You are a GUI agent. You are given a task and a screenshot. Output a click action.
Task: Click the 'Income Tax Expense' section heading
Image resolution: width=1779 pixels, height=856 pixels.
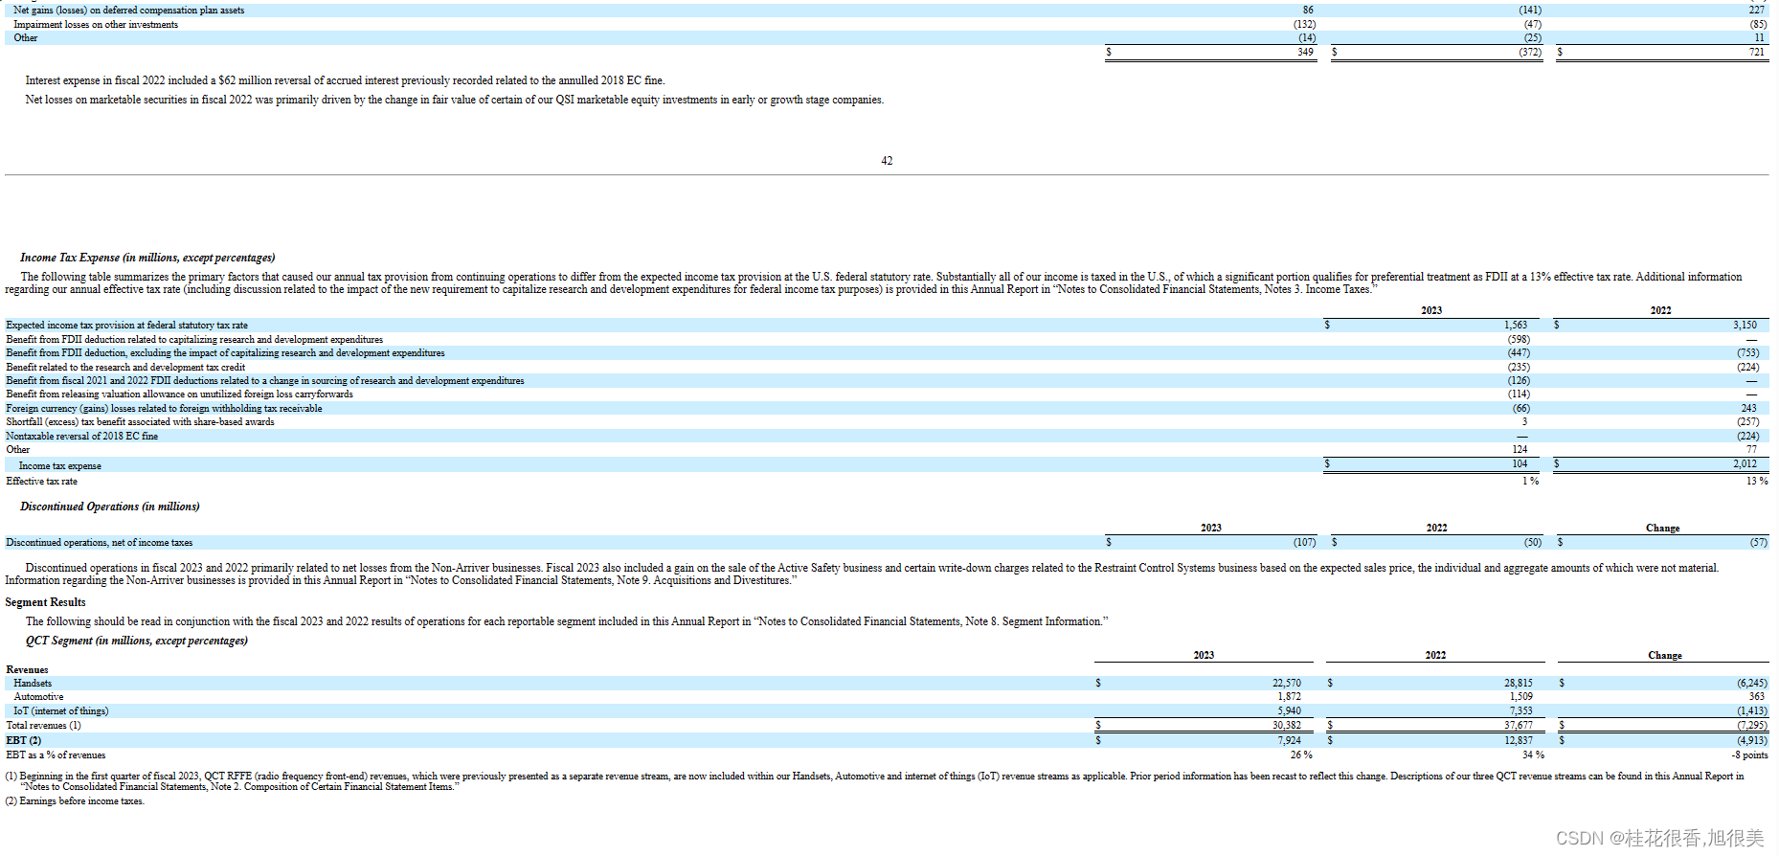(x=147, y=258)
